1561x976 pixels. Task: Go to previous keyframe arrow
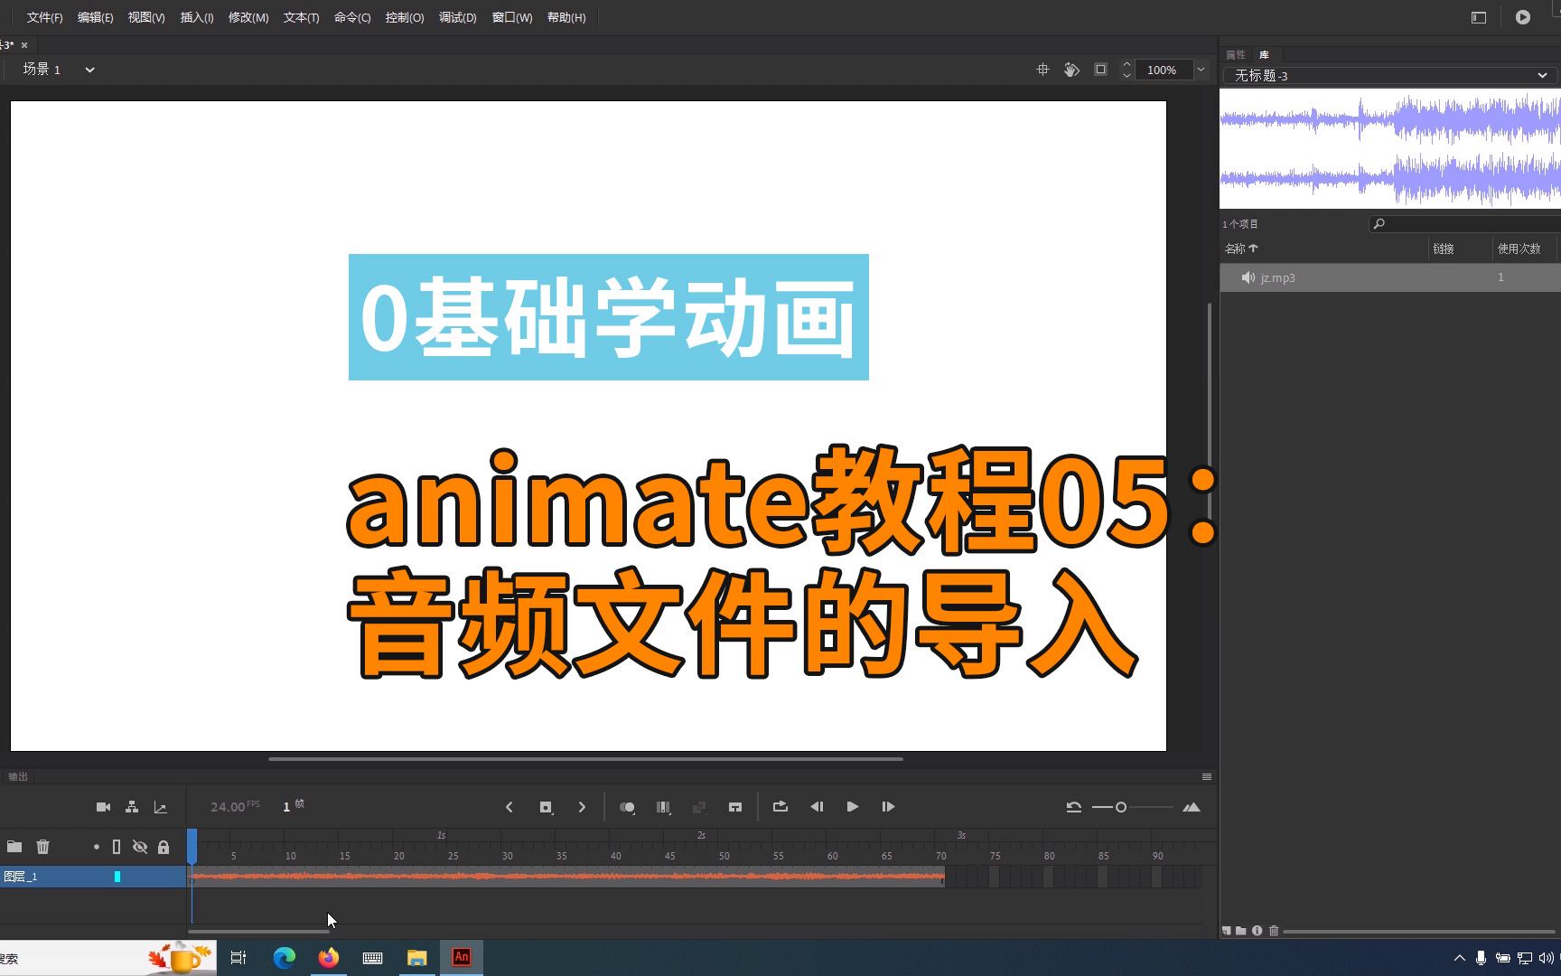(x=509, y=807)
